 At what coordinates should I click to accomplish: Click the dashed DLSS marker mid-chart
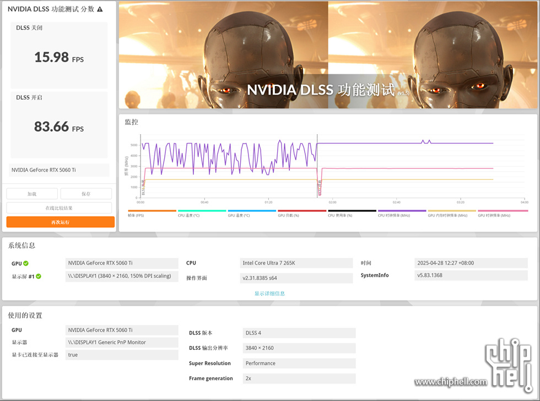317,166
